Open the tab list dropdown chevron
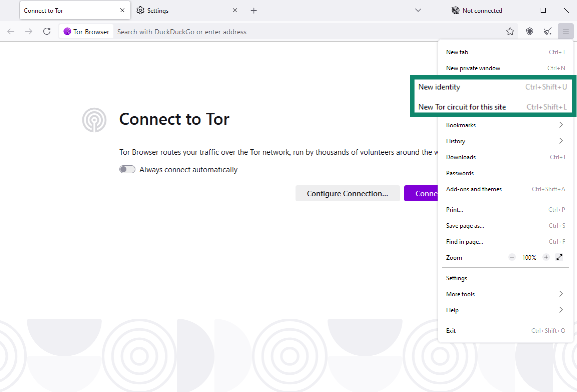The image size is (577, 392). coord(418,10)
